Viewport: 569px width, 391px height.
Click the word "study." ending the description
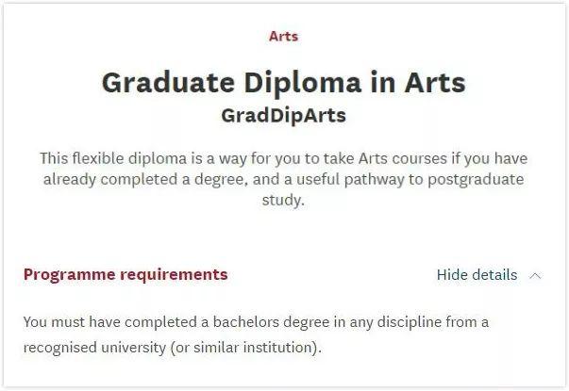point(283,201)
